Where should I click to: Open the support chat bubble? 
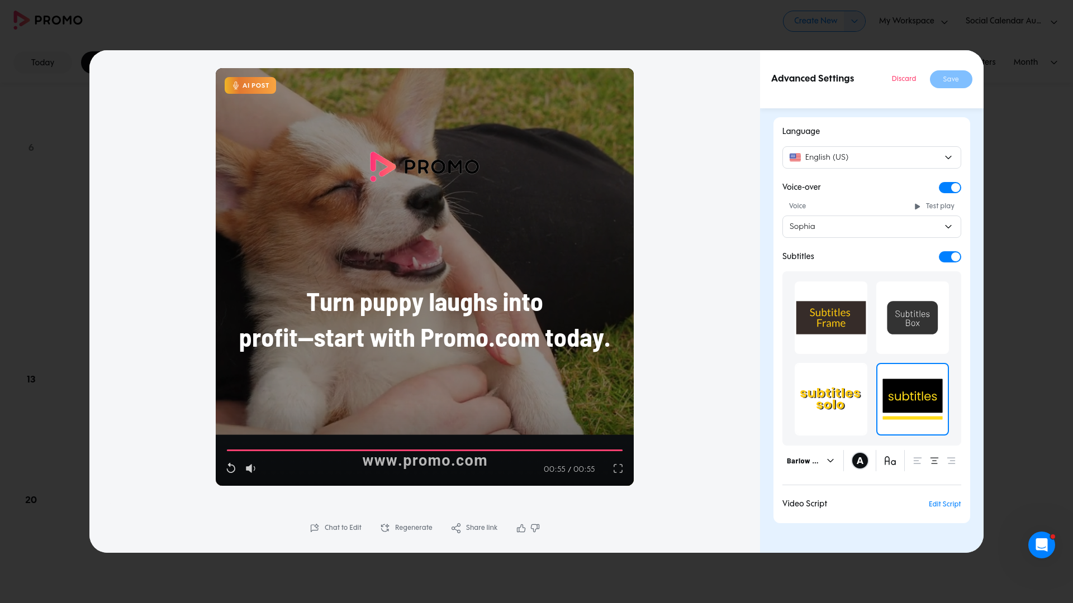click(x=1042, y=544)
